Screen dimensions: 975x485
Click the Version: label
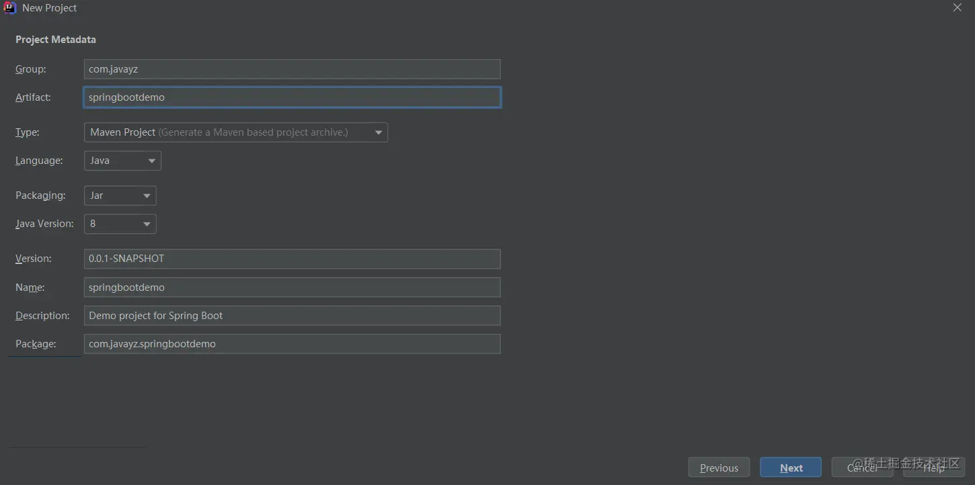tap(34, 259)
